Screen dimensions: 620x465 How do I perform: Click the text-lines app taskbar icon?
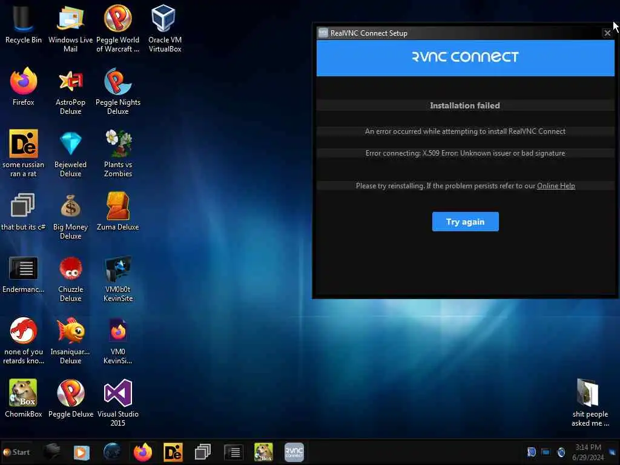coord(233,452)
